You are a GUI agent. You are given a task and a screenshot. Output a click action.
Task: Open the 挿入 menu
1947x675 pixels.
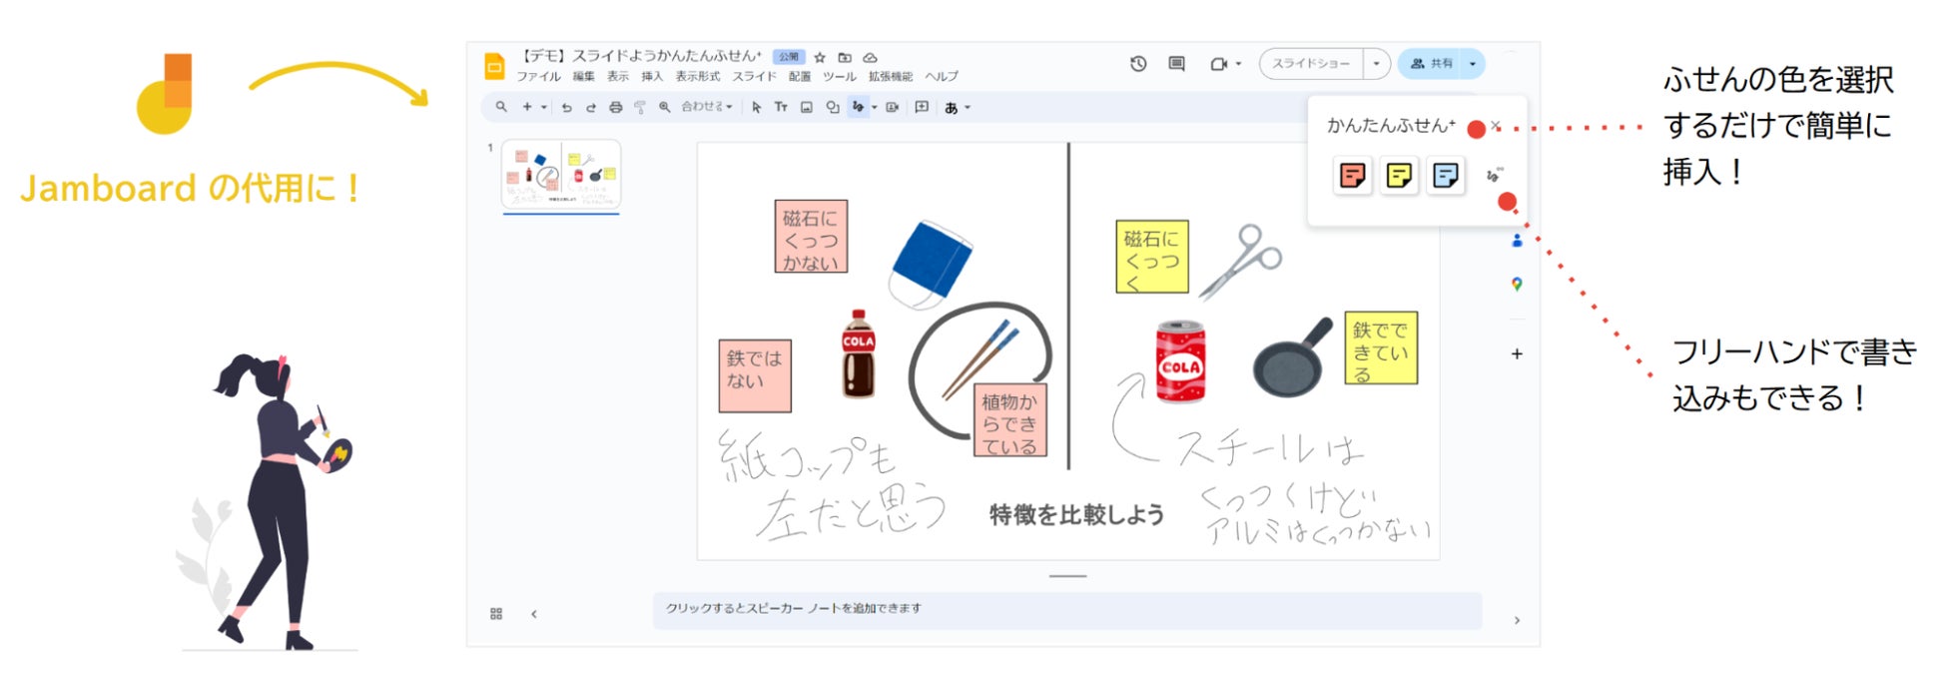652,77
